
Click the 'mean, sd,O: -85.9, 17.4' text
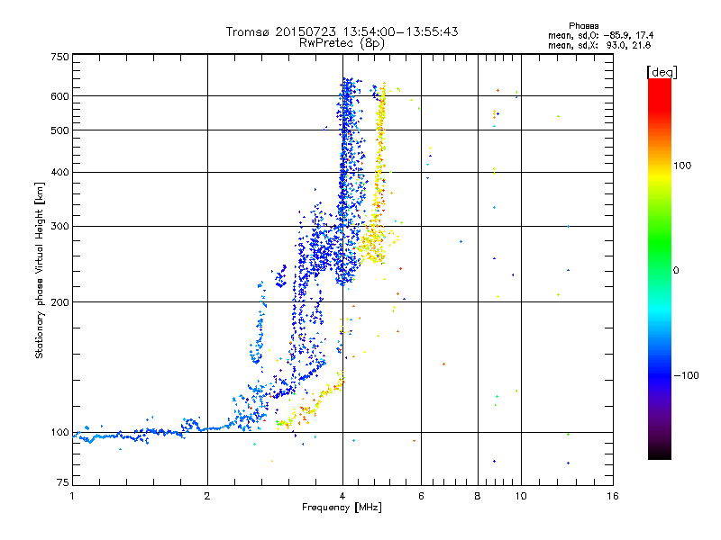click(600, 35)
